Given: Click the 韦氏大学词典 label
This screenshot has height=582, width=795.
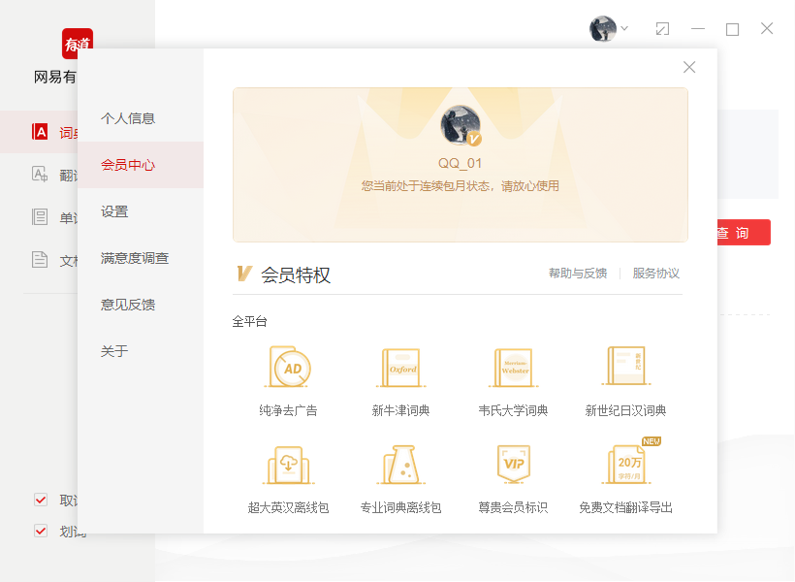Looking at the screenshot, I should [514, 410].
